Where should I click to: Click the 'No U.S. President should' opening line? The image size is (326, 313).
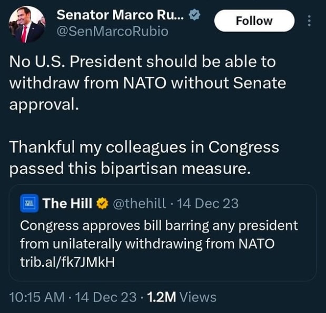(142, 62)
